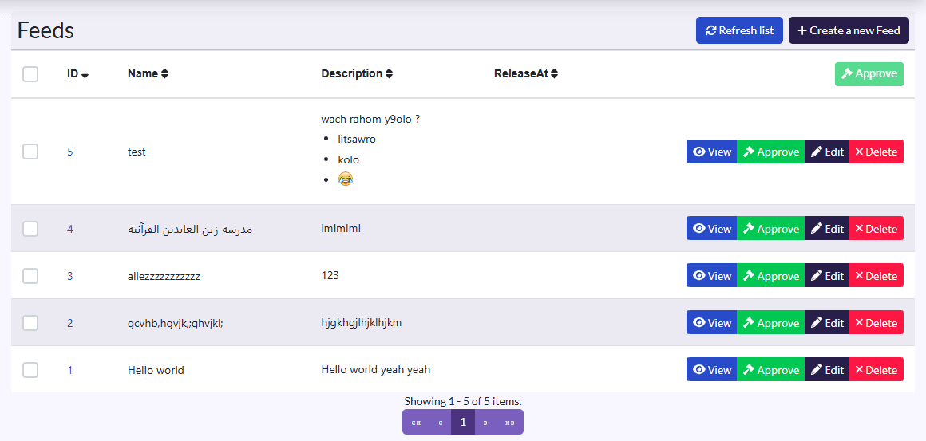Approve the Hello world feed
The height and width of the screenshot is (441, 926).
pos(770,370)
